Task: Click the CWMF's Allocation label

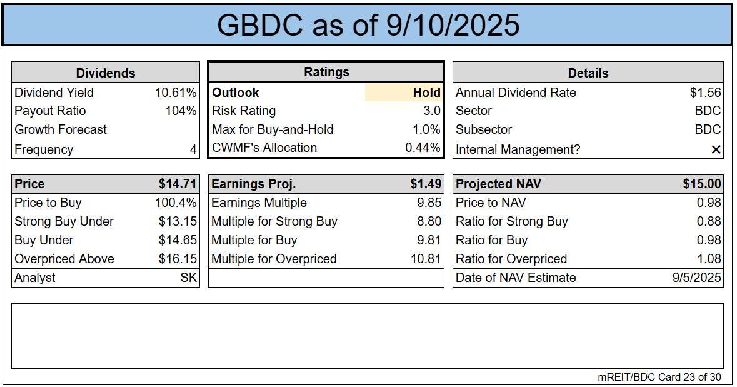Action: point(264,148)
